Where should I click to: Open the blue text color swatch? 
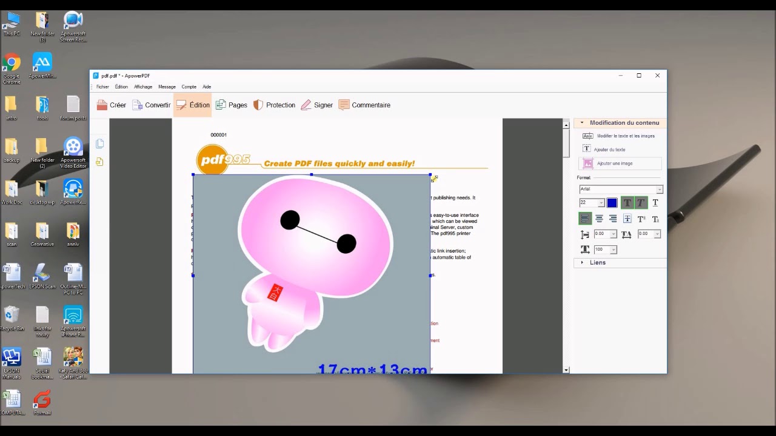(612, 203)
